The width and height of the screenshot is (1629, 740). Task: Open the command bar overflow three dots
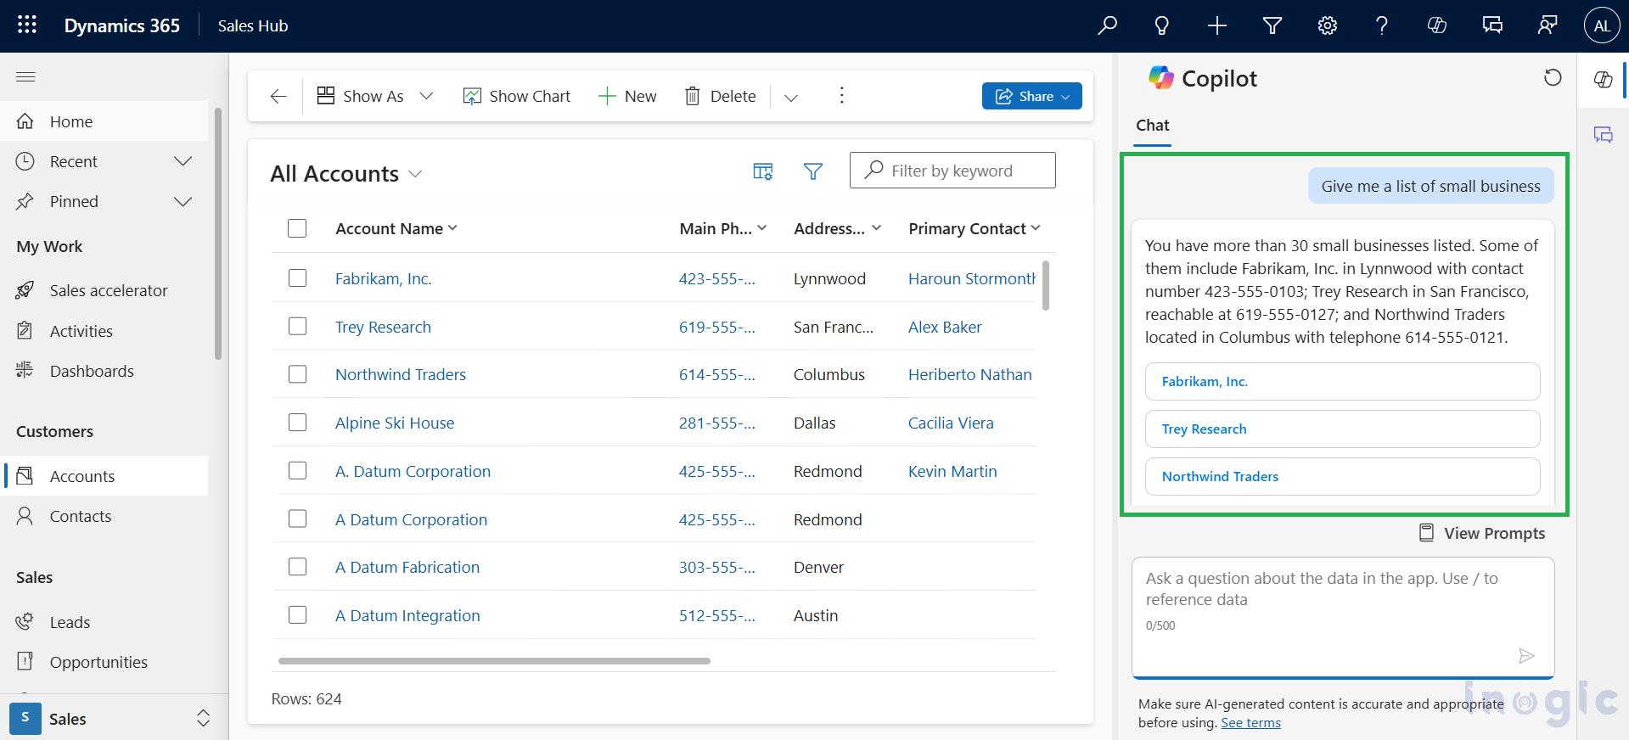tap(841, 96)
